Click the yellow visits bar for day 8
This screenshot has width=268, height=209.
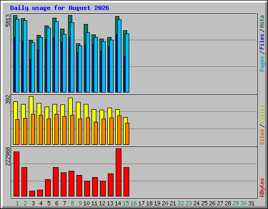click(x=70, y=107)
